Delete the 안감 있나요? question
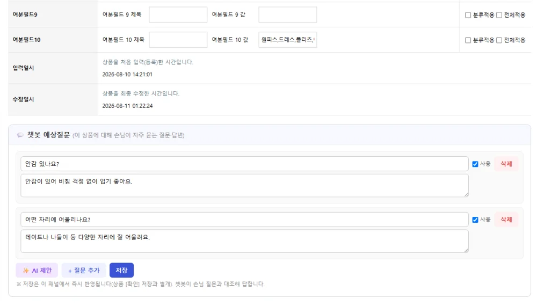Viewport: 537px width, 305px height. pyautogui.click(x=506, y=164)
